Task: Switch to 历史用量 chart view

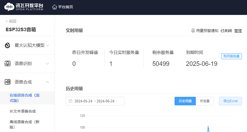Action: (x=185, y=101)
